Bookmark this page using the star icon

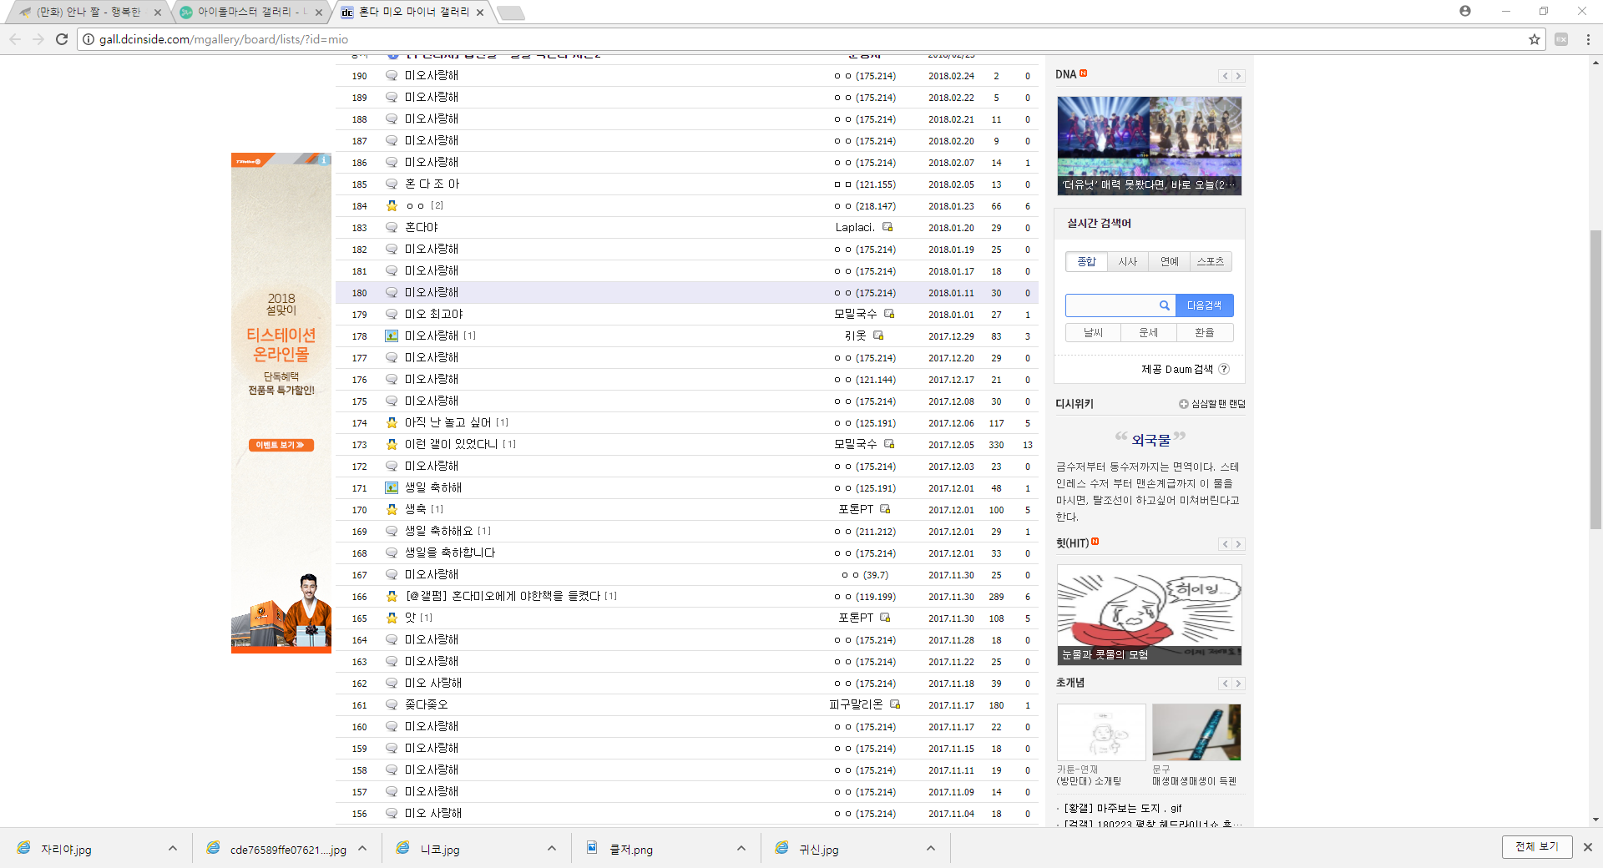[1534, 39]
